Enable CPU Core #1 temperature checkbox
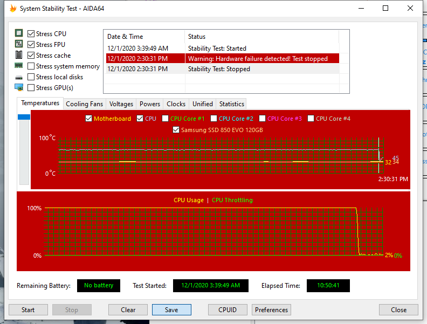The image size is (427, 324). (x=165, y=119)
